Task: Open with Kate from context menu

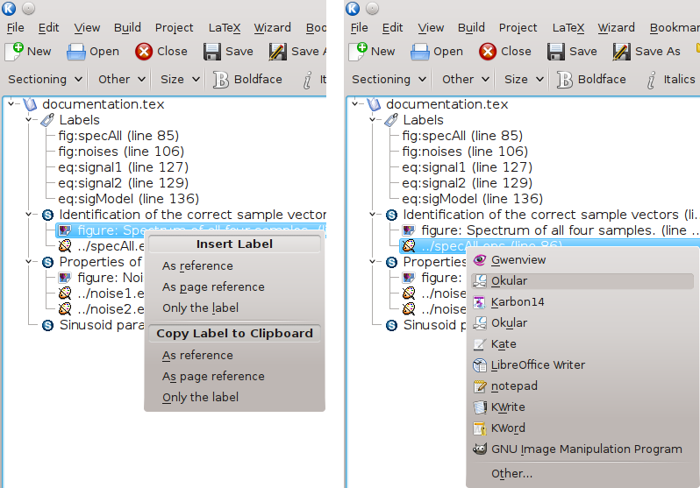Action: [x=582, y=344]
